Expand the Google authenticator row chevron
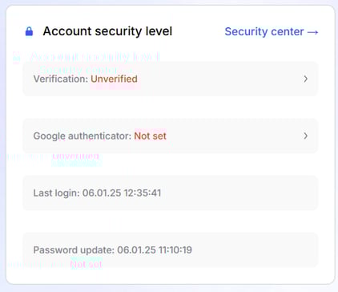The height and width of the screenshot is (292, 338). pos(306,136)
